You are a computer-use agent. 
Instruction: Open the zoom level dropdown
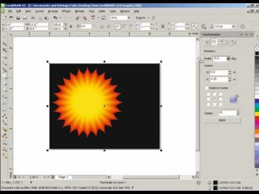(x=129, y=18)
